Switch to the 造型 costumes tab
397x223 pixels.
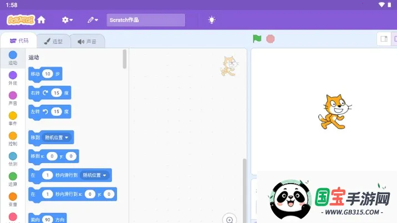click(x=53, y=41)
